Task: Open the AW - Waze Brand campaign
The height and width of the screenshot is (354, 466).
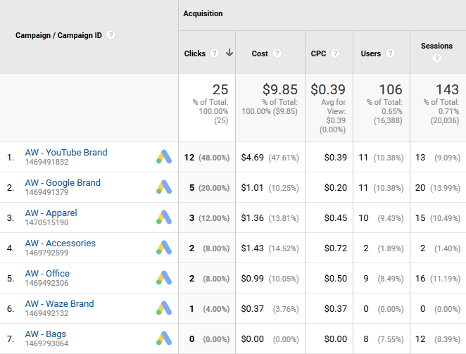Action: pyautogui.click(x=59, y=304)
